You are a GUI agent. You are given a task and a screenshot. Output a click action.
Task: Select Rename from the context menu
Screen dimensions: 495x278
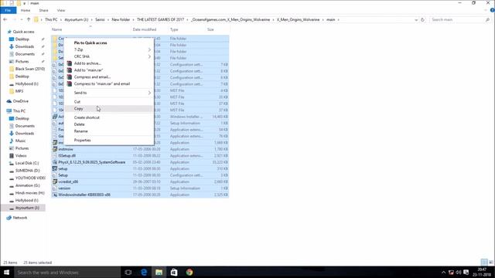(109, 131)
